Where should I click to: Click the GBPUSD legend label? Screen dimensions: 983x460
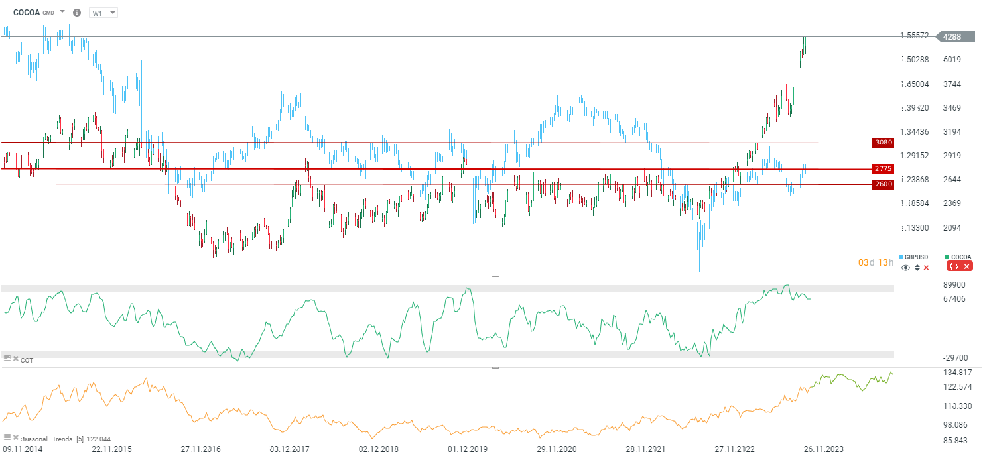click(917, 257)
